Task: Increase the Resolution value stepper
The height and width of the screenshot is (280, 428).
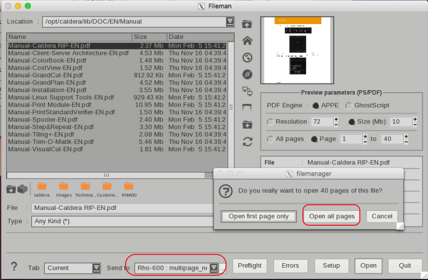Action: pyautogui.click(x=336, y=119)
